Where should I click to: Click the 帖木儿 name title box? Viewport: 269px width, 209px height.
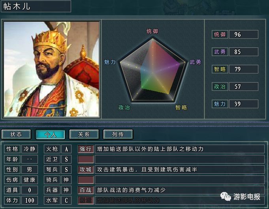coord(36,6)
